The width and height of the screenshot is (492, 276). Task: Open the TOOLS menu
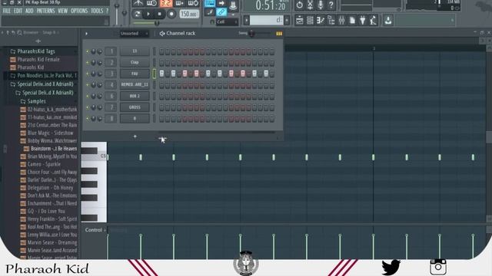point(97,11)
